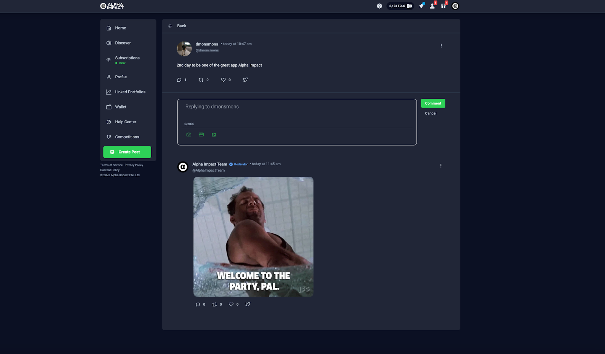This screenshot has width=605, height=354.
Task: Share dmonsmons post to Twitter
Action: coord(245,80)
